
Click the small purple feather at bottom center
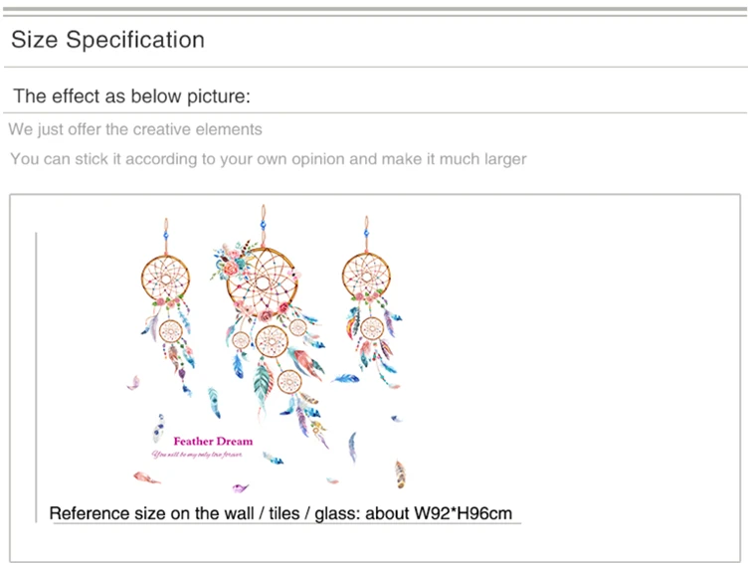[x=240, y=487]
